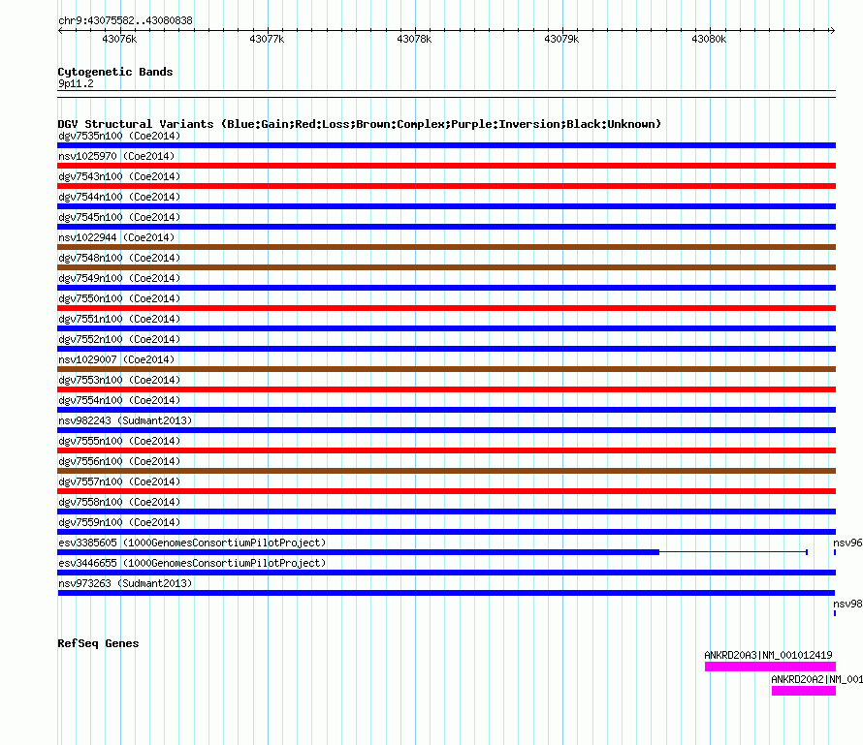
Task: Select the red dgv7543n100 loss bar
Action: click(x=446, y=186)
